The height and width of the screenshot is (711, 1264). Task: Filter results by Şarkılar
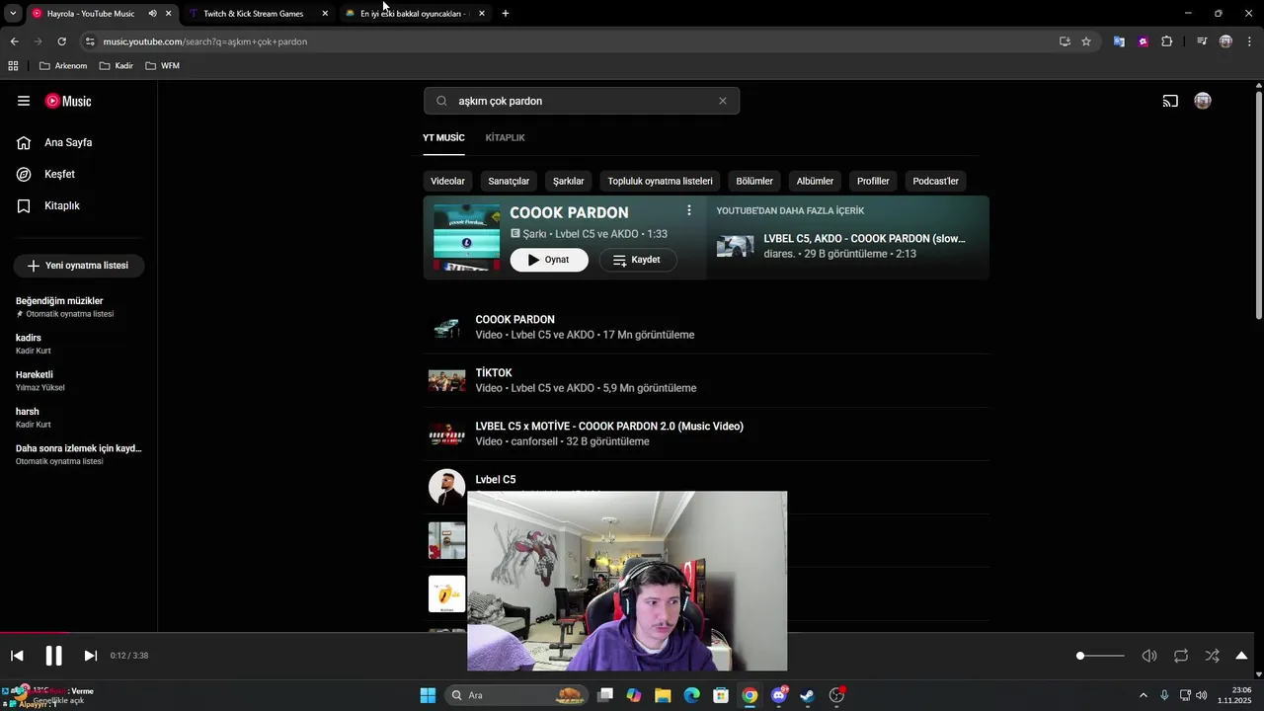(568, 181)
